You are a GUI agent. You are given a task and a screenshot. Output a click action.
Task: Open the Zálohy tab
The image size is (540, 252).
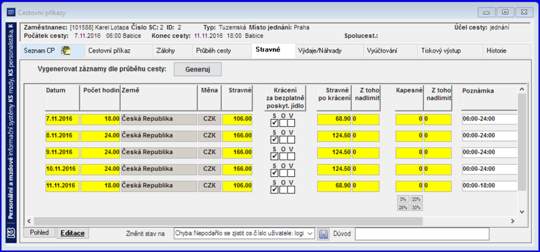[173, 51]
